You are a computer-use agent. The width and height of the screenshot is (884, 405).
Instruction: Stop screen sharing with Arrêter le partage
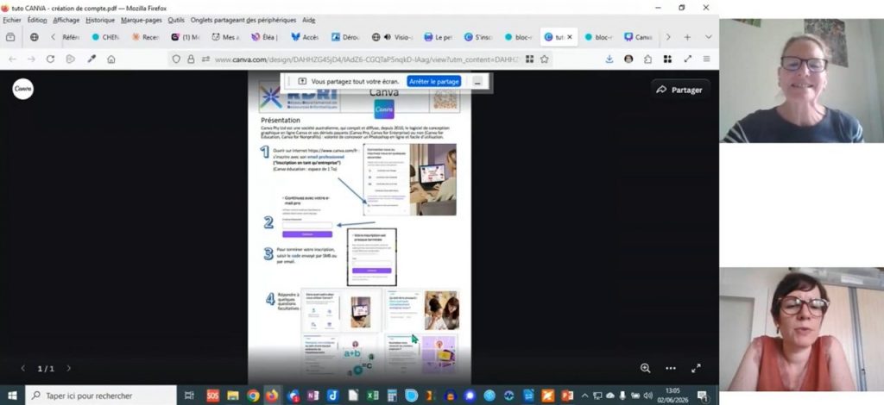(x=435, y=82)
